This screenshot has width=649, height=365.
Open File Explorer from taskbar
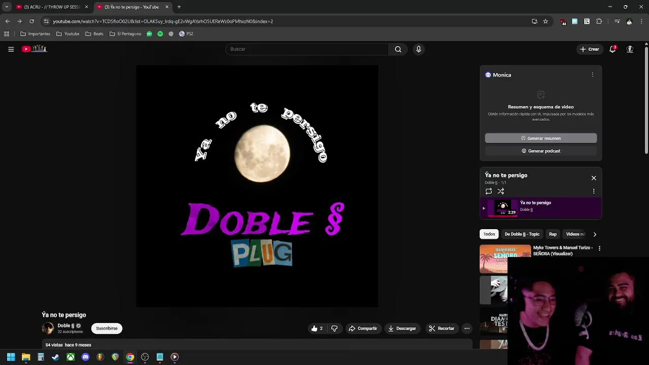(x=26, y=357)
